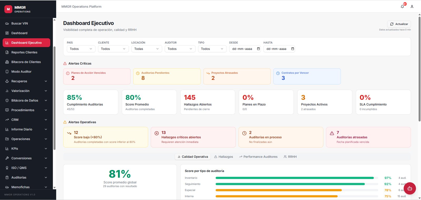Screen dimensions: 421x200
Task: Expand the CRM menu chevron
Action: click(46, 120)
